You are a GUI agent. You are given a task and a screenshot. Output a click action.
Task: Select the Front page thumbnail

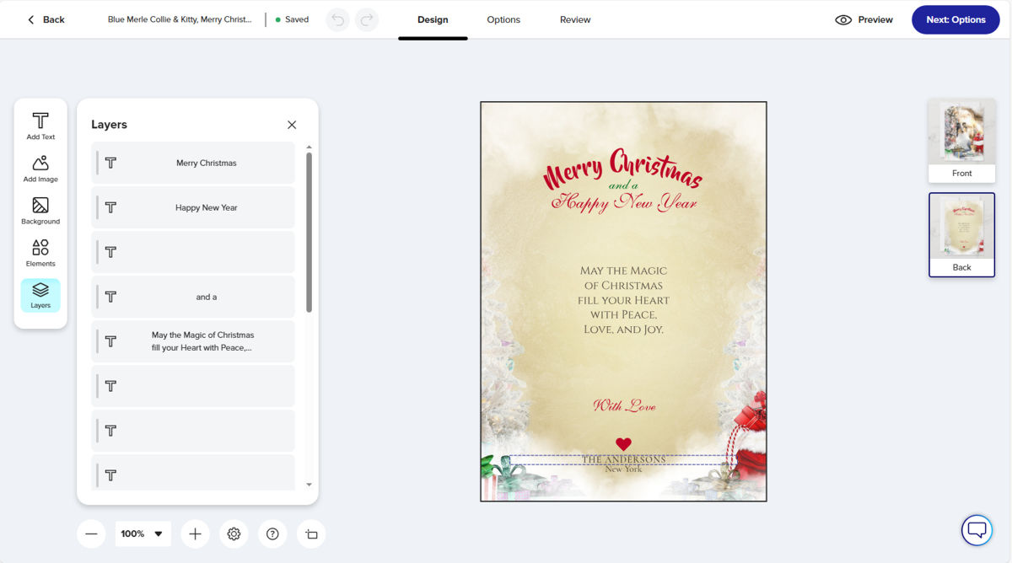pyautogui.click(x=962, y=141)
